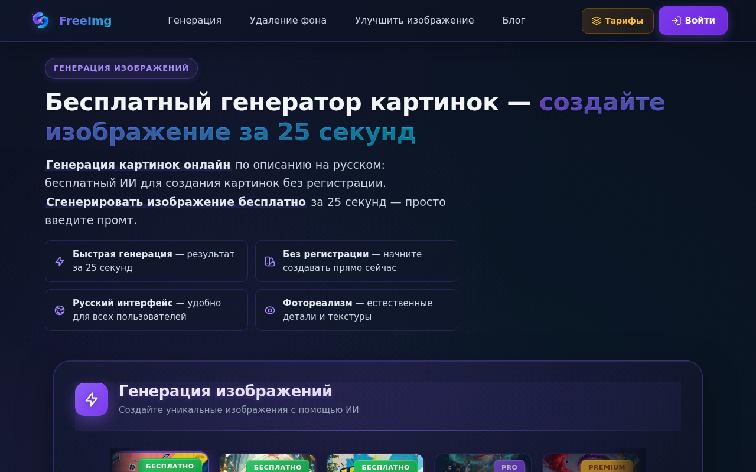Screen dimensions: 756x472
Task: Go to Удаление фона page
Action: coord(288,21)
